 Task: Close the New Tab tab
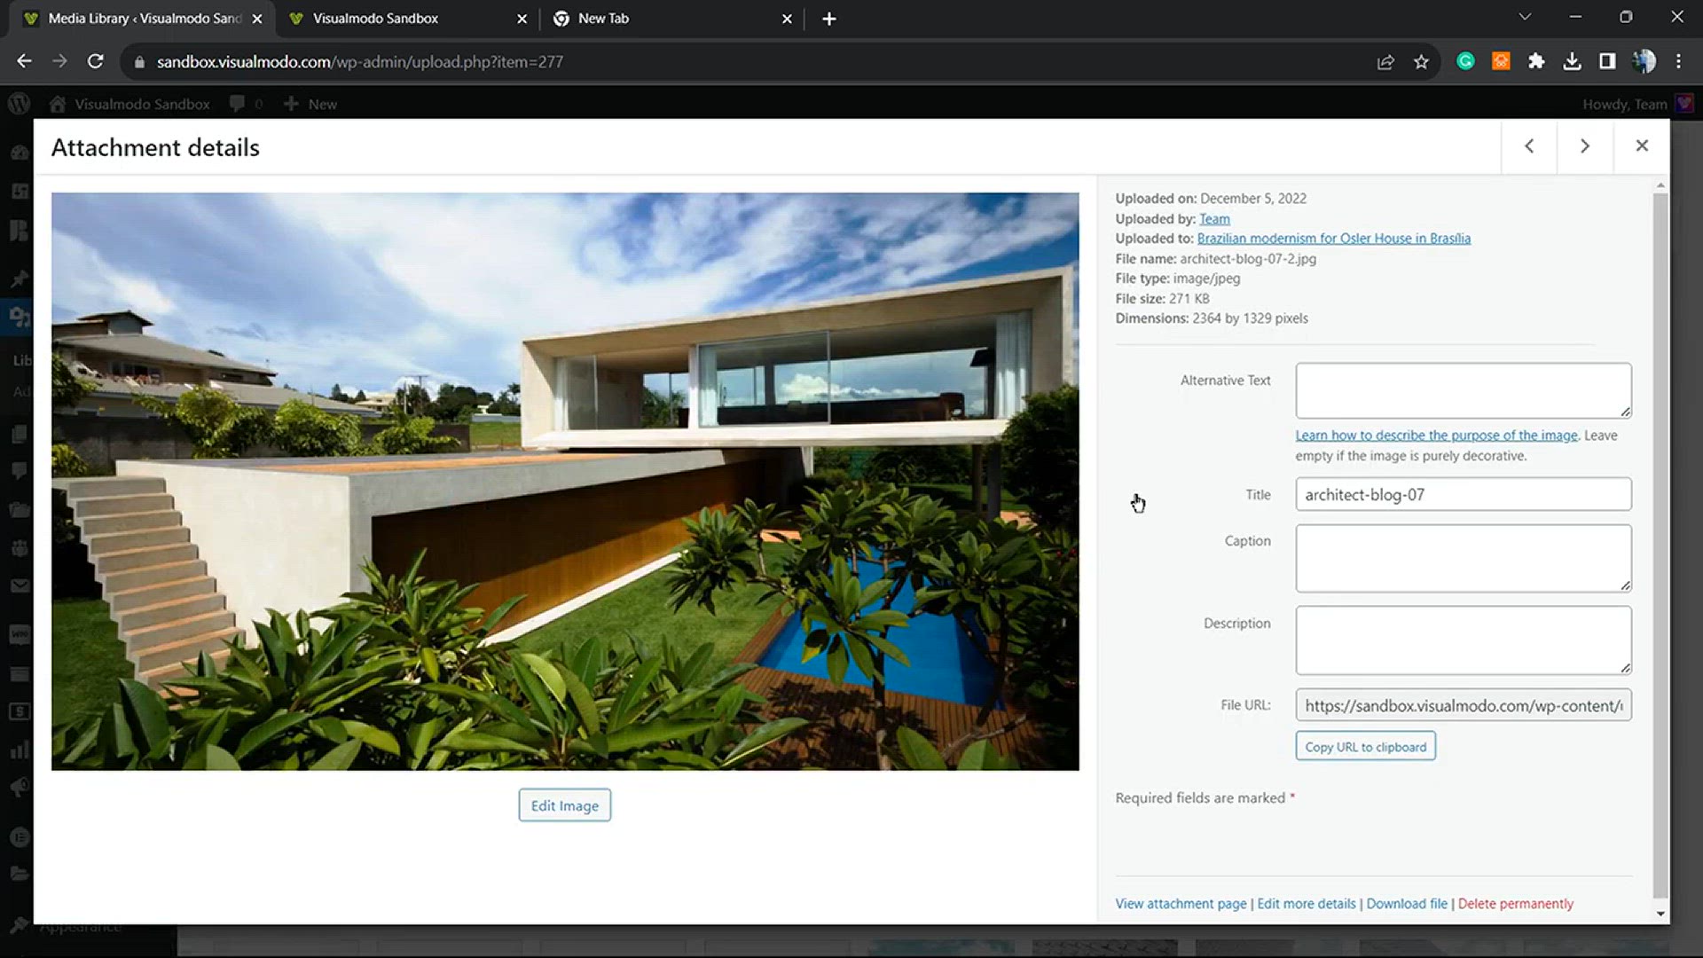point(787,19)
